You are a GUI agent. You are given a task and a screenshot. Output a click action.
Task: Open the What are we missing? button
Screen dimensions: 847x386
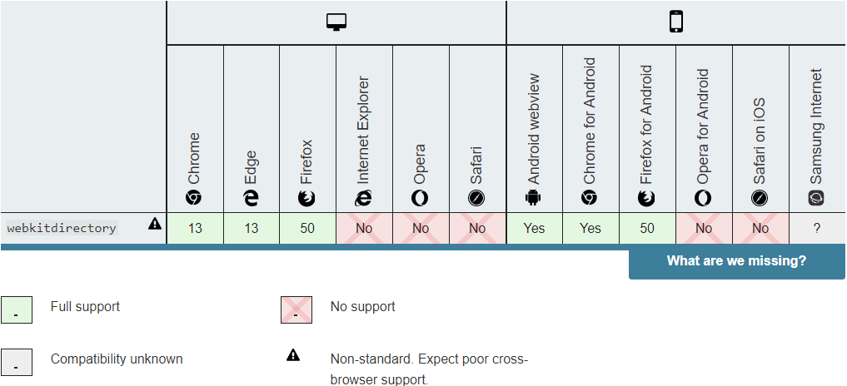point(736,262)
